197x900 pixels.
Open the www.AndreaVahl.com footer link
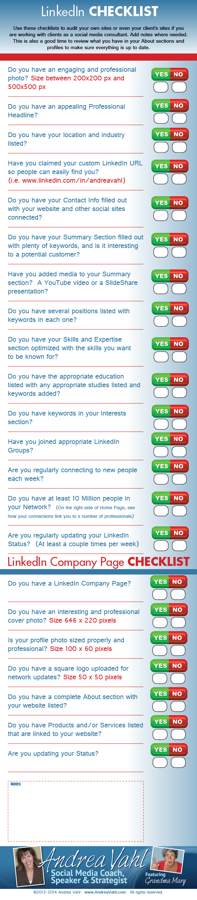(x=105, y=892)
